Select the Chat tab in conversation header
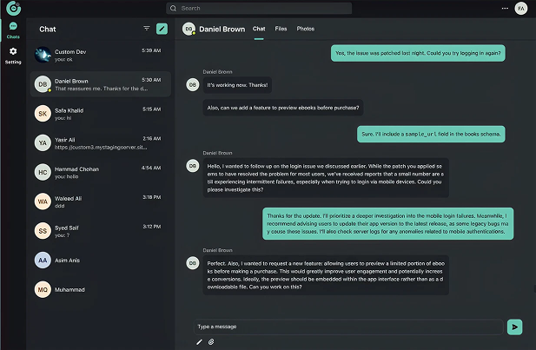Image resolution: width=536 pixels, height=350 pixels. point(259,29)
